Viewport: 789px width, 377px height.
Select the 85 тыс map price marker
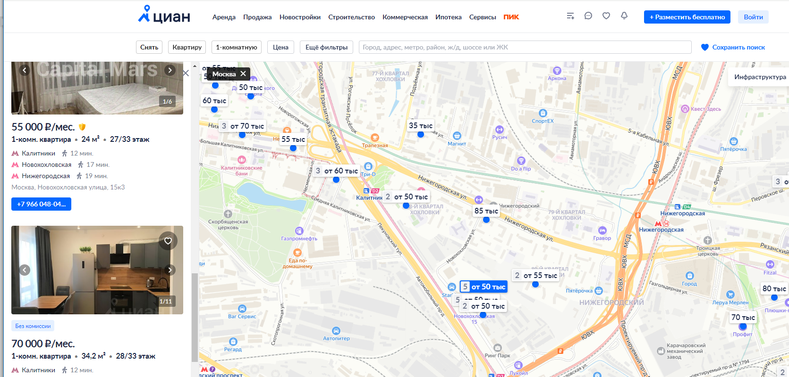[x=486, y=211]
